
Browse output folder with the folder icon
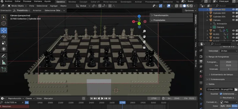(x=236, y=90)
